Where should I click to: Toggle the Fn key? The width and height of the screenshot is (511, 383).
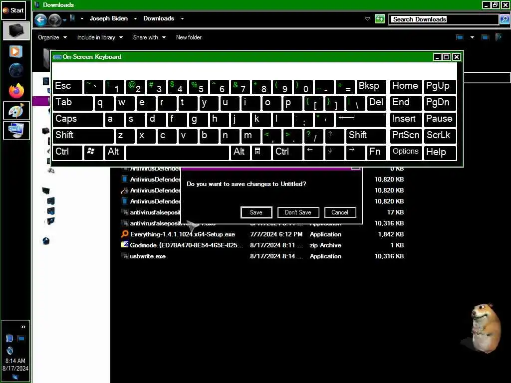pos(376,152)
